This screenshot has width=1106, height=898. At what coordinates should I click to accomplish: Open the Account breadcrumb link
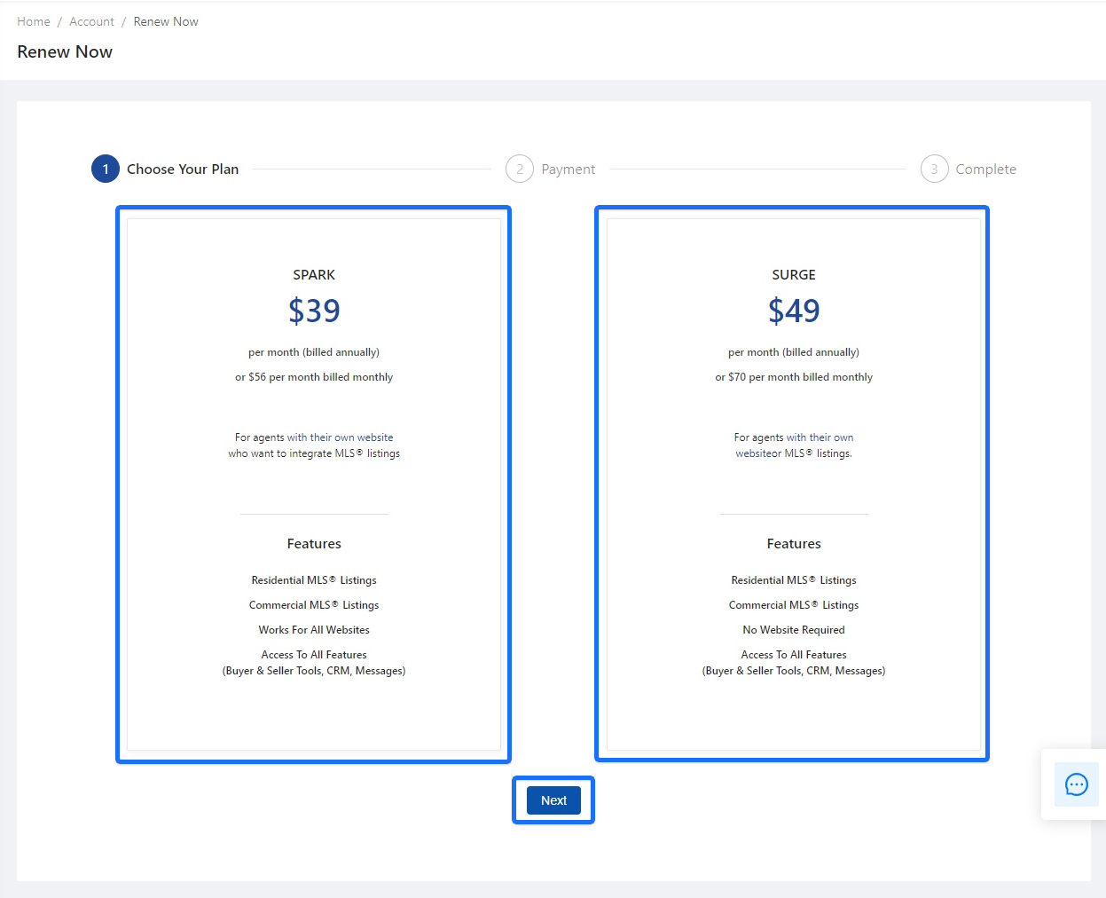91,21
